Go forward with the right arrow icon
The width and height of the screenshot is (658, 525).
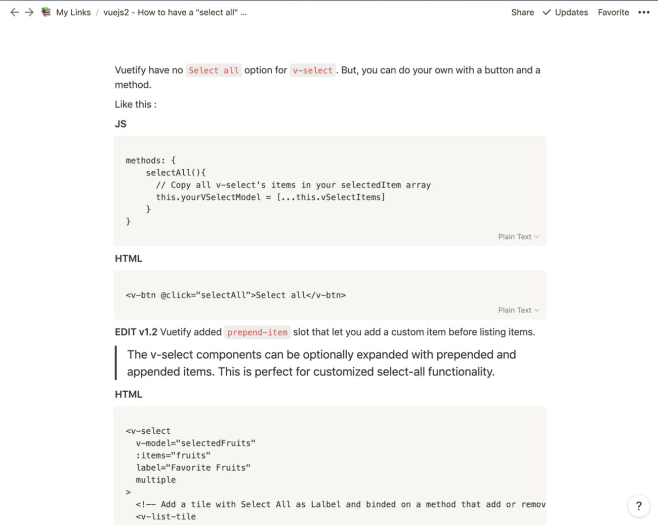click(29, 12)
